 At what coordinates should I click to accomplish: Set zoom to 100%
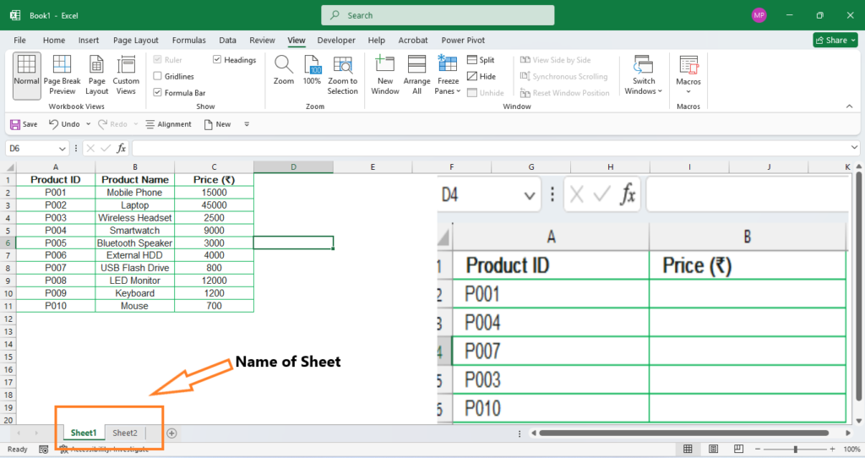pyautogui.click(x=312, y=70)
